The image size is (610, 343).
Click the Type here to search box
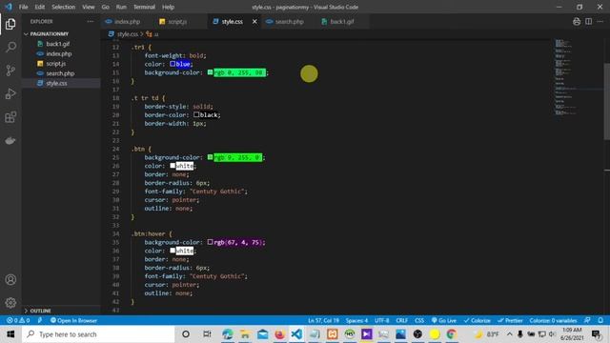(x=98, y=334)
